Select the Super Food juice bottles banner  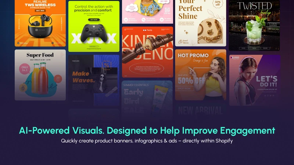pyautogui.click(x=40, y=75)
